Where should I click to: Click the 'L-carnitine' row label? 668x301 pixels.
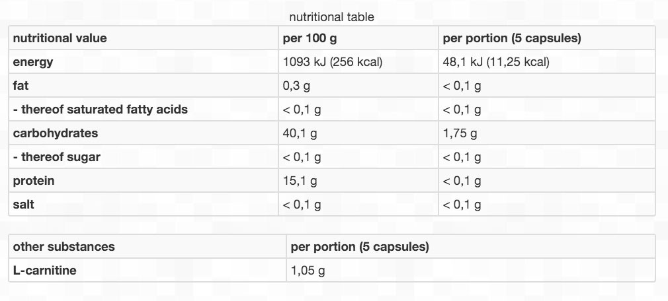point(44,271)
